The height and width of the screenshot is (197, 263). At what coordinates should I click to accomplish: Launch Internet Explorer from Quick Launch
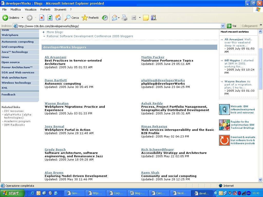tap(32, 193)
